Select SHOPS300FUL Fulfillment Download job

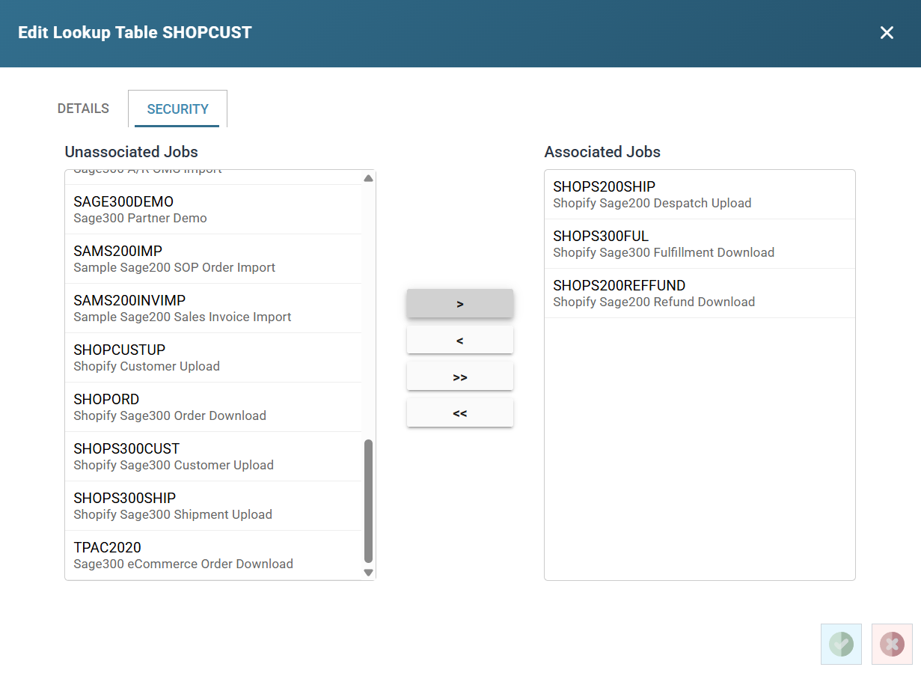700,244
